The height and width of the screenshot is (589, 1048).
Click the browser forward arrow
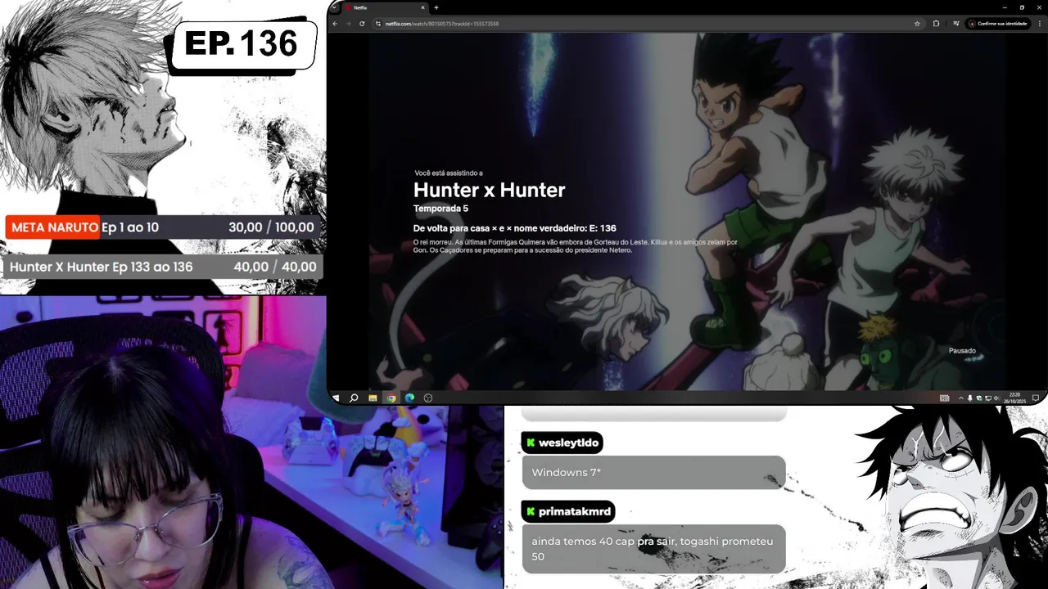pos(348,24)
